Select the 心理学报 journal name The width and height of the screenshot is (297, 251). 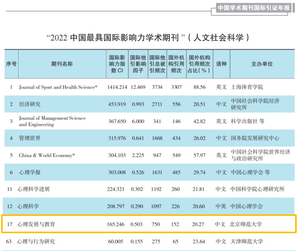click(x=30, y=172)
